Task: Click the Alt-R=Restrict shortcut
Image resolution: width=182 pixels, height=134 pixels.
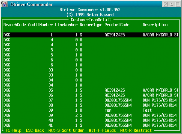Action: click(136, 130)
